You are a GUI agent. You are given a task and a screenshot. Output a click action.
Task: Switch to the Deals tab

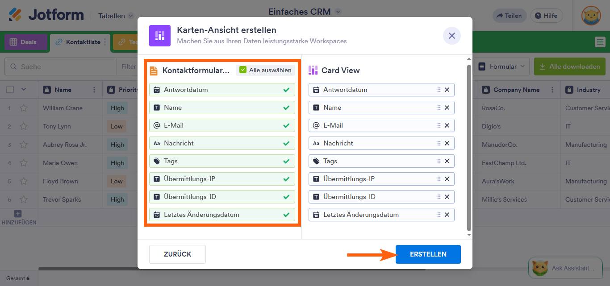[x=25, y=42]
